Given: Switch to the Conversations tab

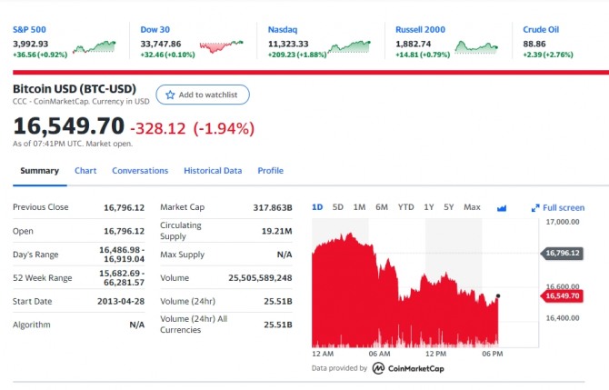Looking at the screenshot, I should tap(140, 171).
